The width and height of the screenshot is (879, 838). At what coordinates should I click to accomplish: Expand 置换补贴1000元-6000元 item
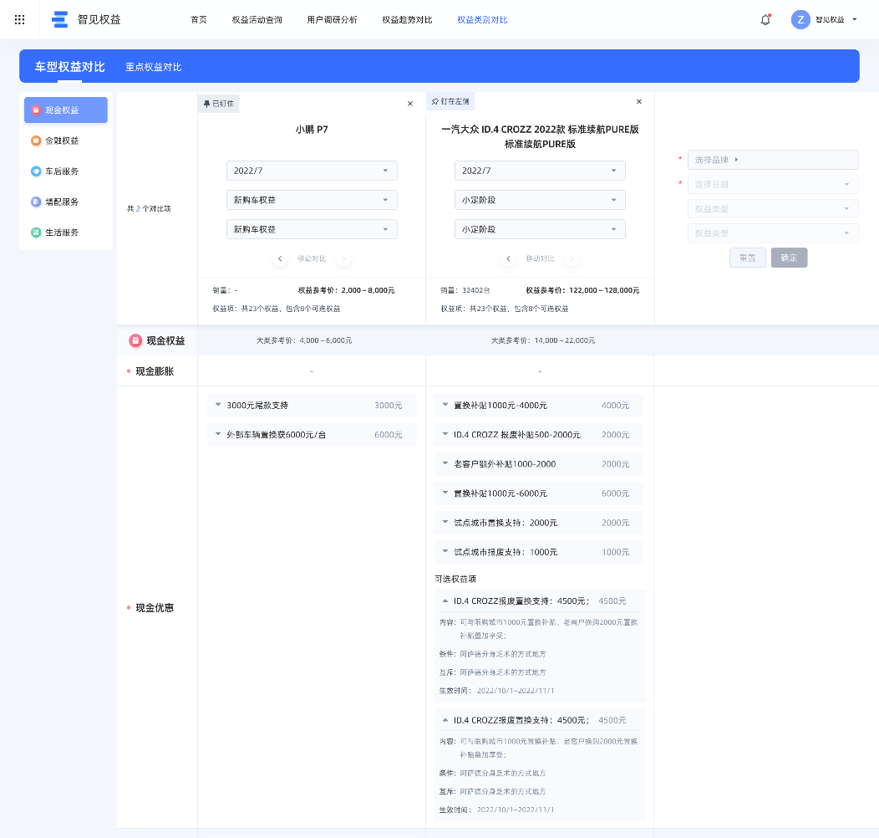(x=539, y=493)
